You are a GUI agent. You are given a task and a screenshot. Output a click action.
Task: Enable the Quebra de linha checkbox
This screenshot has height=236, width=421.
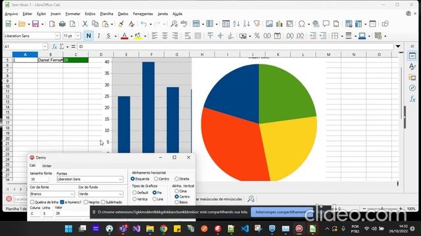coord(32,202)
